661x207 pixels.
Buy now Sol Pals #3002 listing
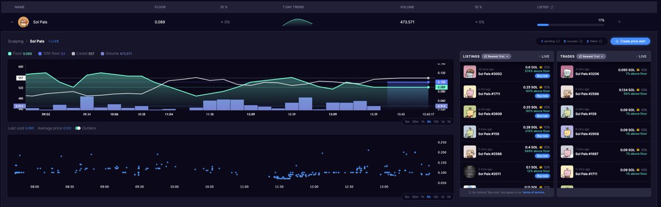click(x=543, y=76)
